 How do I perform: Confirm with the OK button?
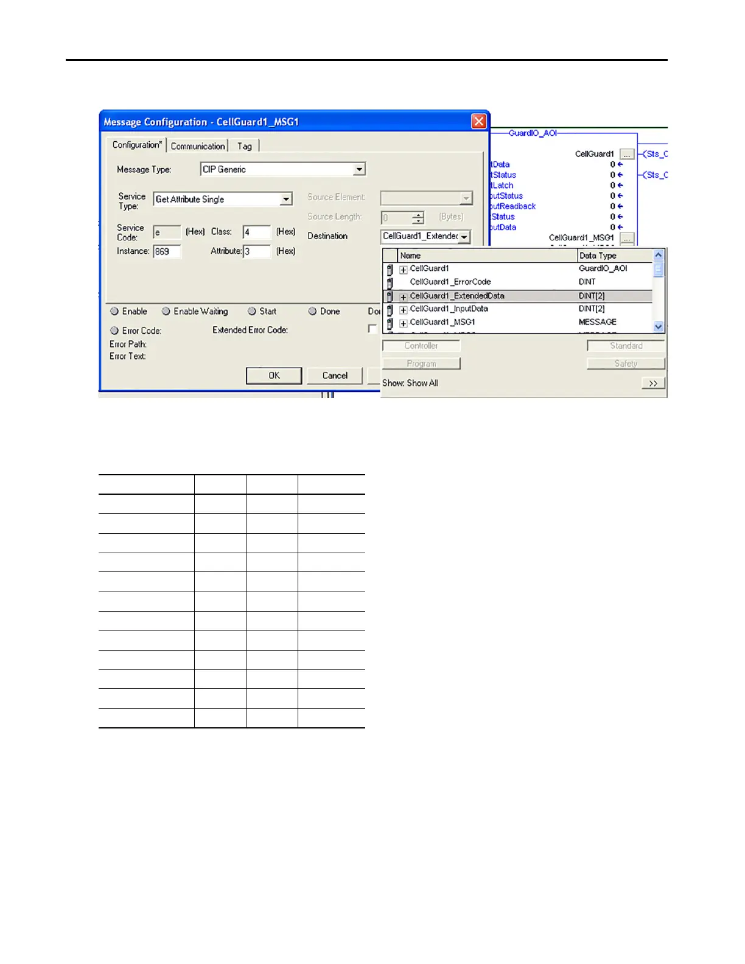point(274,375)
